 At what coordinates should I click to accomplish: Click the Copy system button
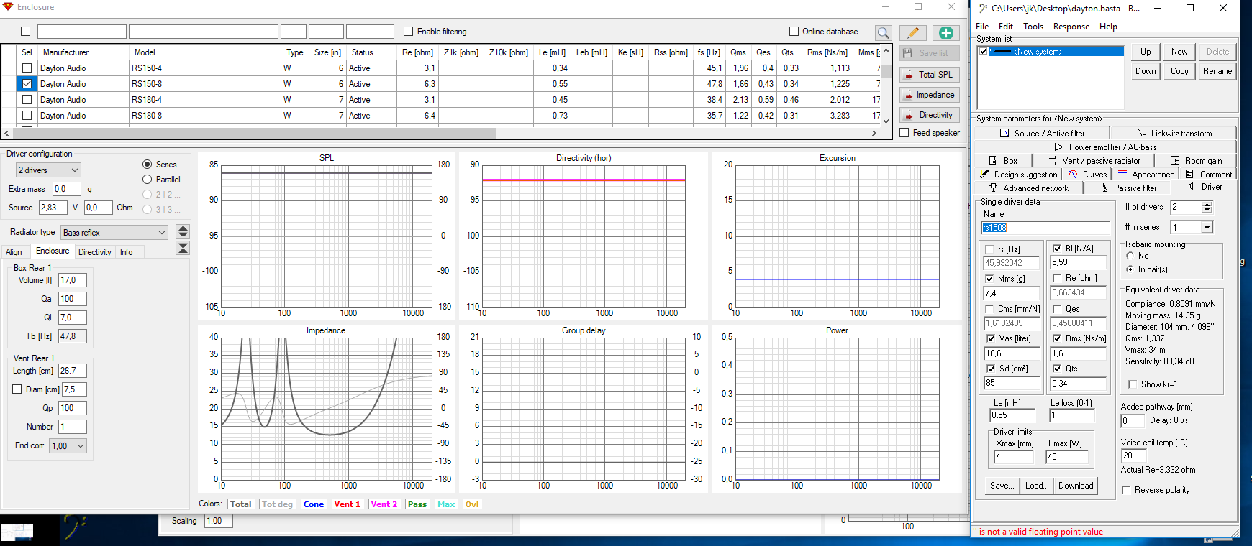coord(1179,71)
